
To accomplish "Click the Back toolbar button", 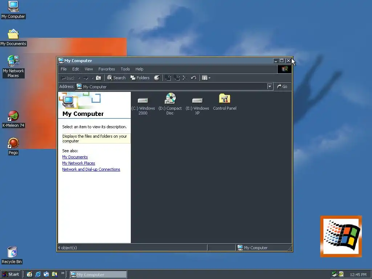I will click(x=68, y=78).
